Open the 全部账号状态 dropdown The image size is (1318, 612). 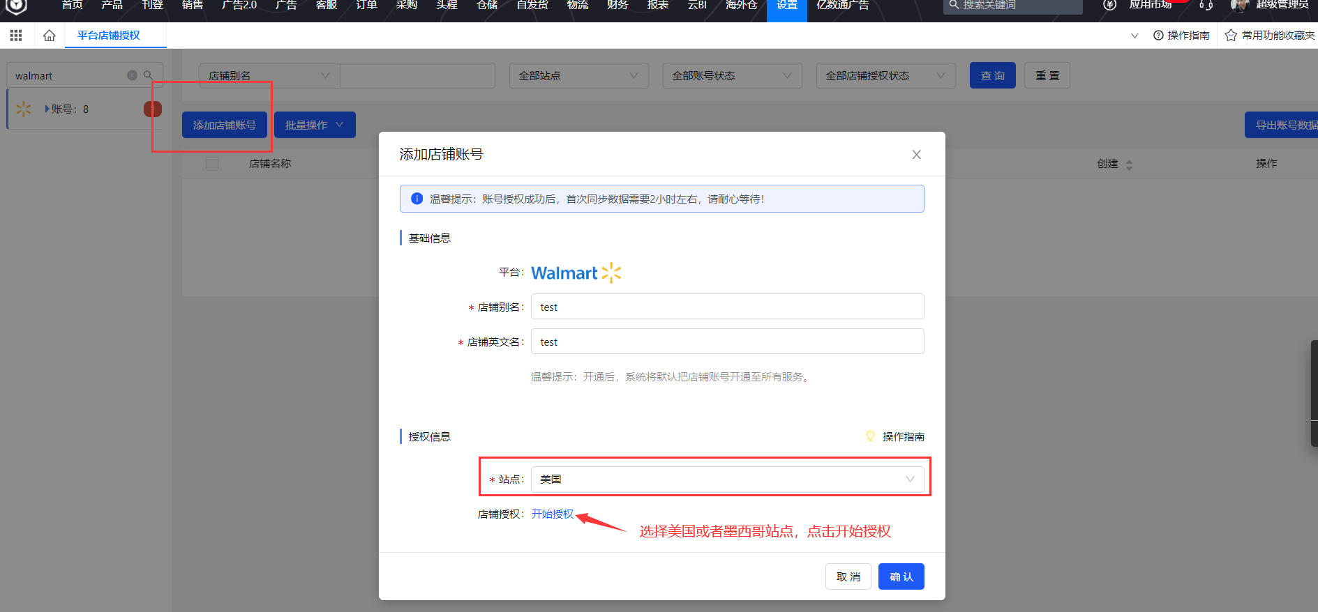pyautogui.click(x=732, y=75)
